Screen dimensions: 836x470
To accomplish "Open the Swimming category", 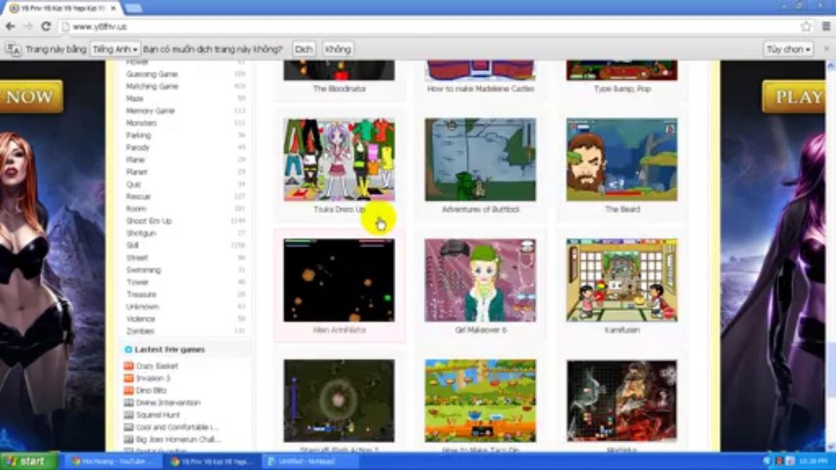I will pyautogui.click(x=143, y=270).
